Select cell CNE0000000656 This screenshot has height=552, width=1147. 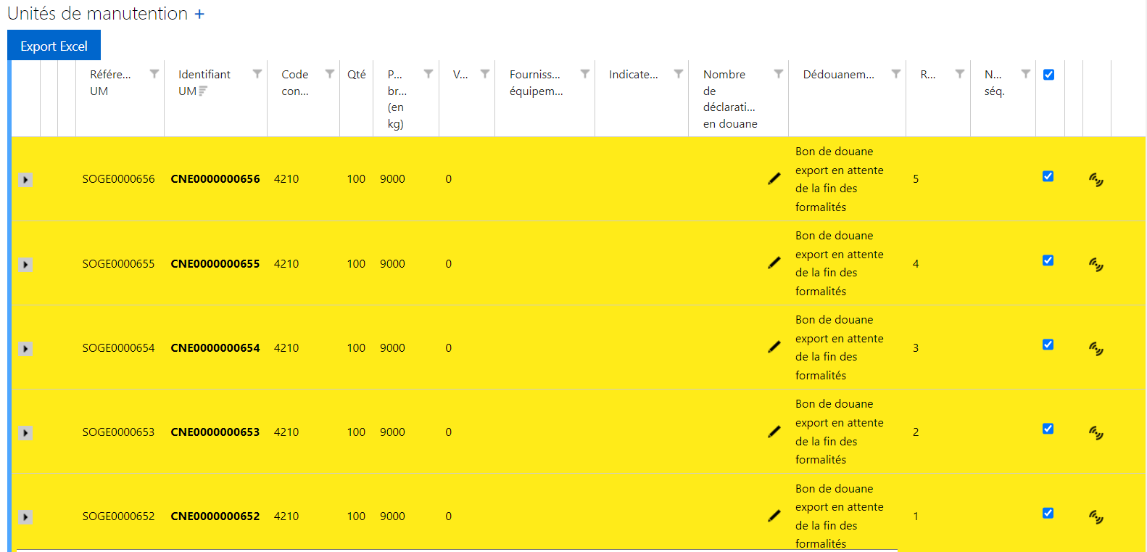(215, 179)
